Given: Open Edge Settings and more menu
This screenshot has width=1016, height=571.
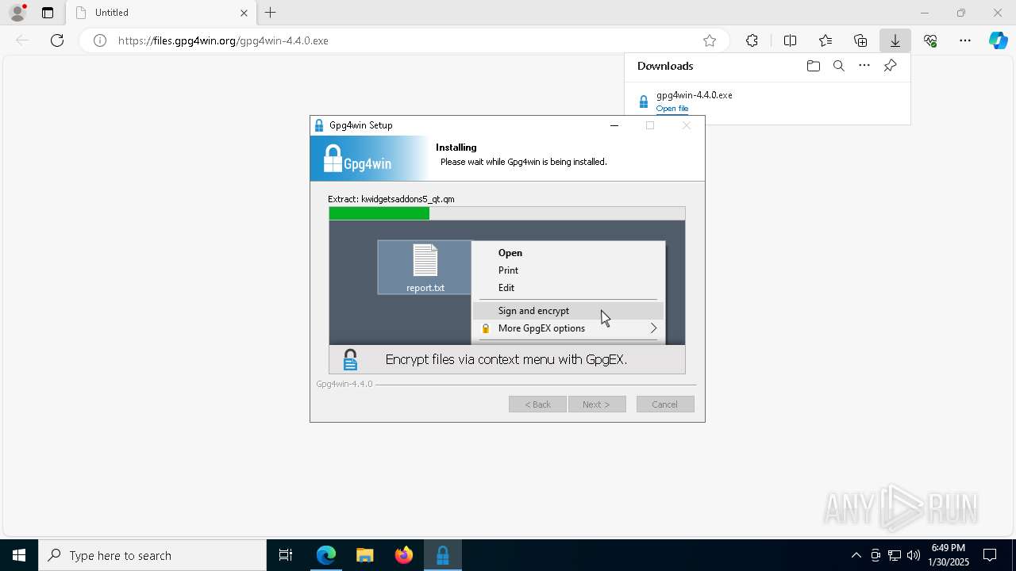Looking at the screenshot, I should pos(965,40).
